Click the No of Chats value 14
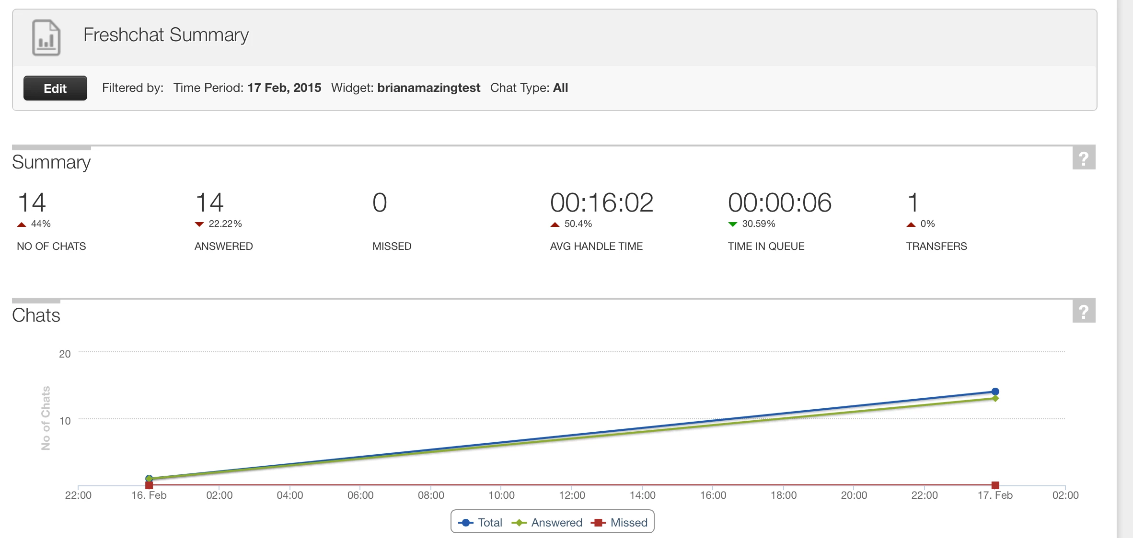Viewport: 1133px width, 538px height. pyautogui.click(x=32, y=202)
